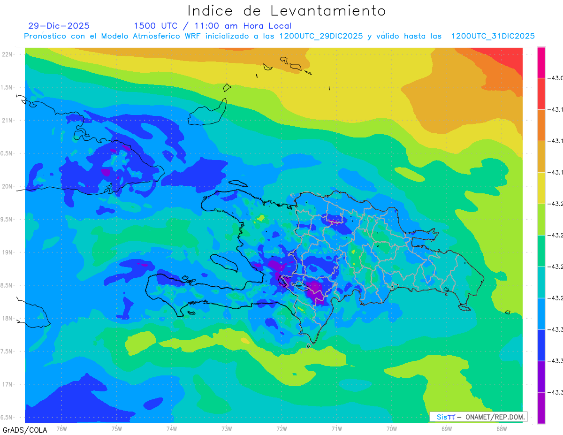This screenshot has width=563, height=435.
Task: Click the "69W" longitude label
Action: click(447, 428)
